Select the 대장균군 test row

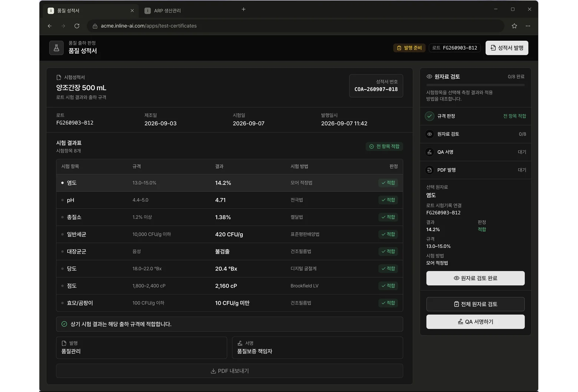229,251
